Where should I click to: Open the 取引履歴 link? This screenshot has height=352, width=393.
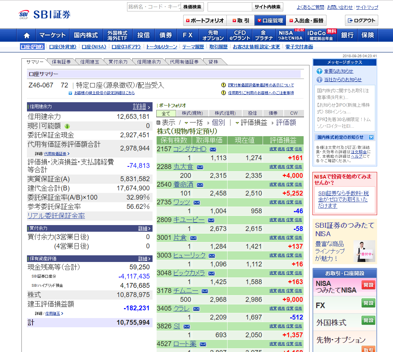pyautogui.click(x=218, y=47)
